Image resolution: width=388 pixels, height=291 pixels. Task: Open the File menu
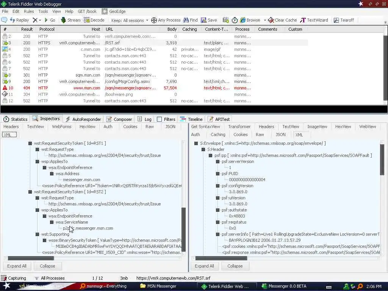(x=5, y=11)
